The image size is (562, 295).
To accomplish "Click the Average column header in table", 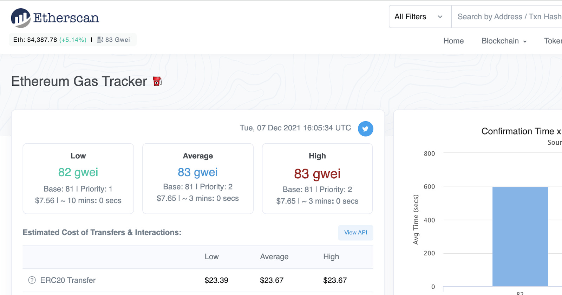I will point(274,257).
